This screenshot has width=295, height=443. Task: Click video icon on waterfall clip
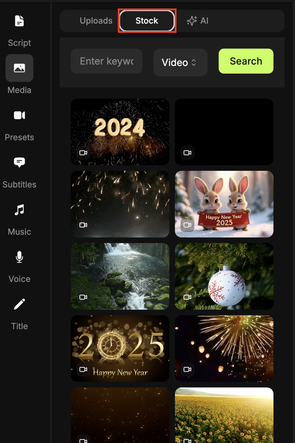(x=83, y=297)
